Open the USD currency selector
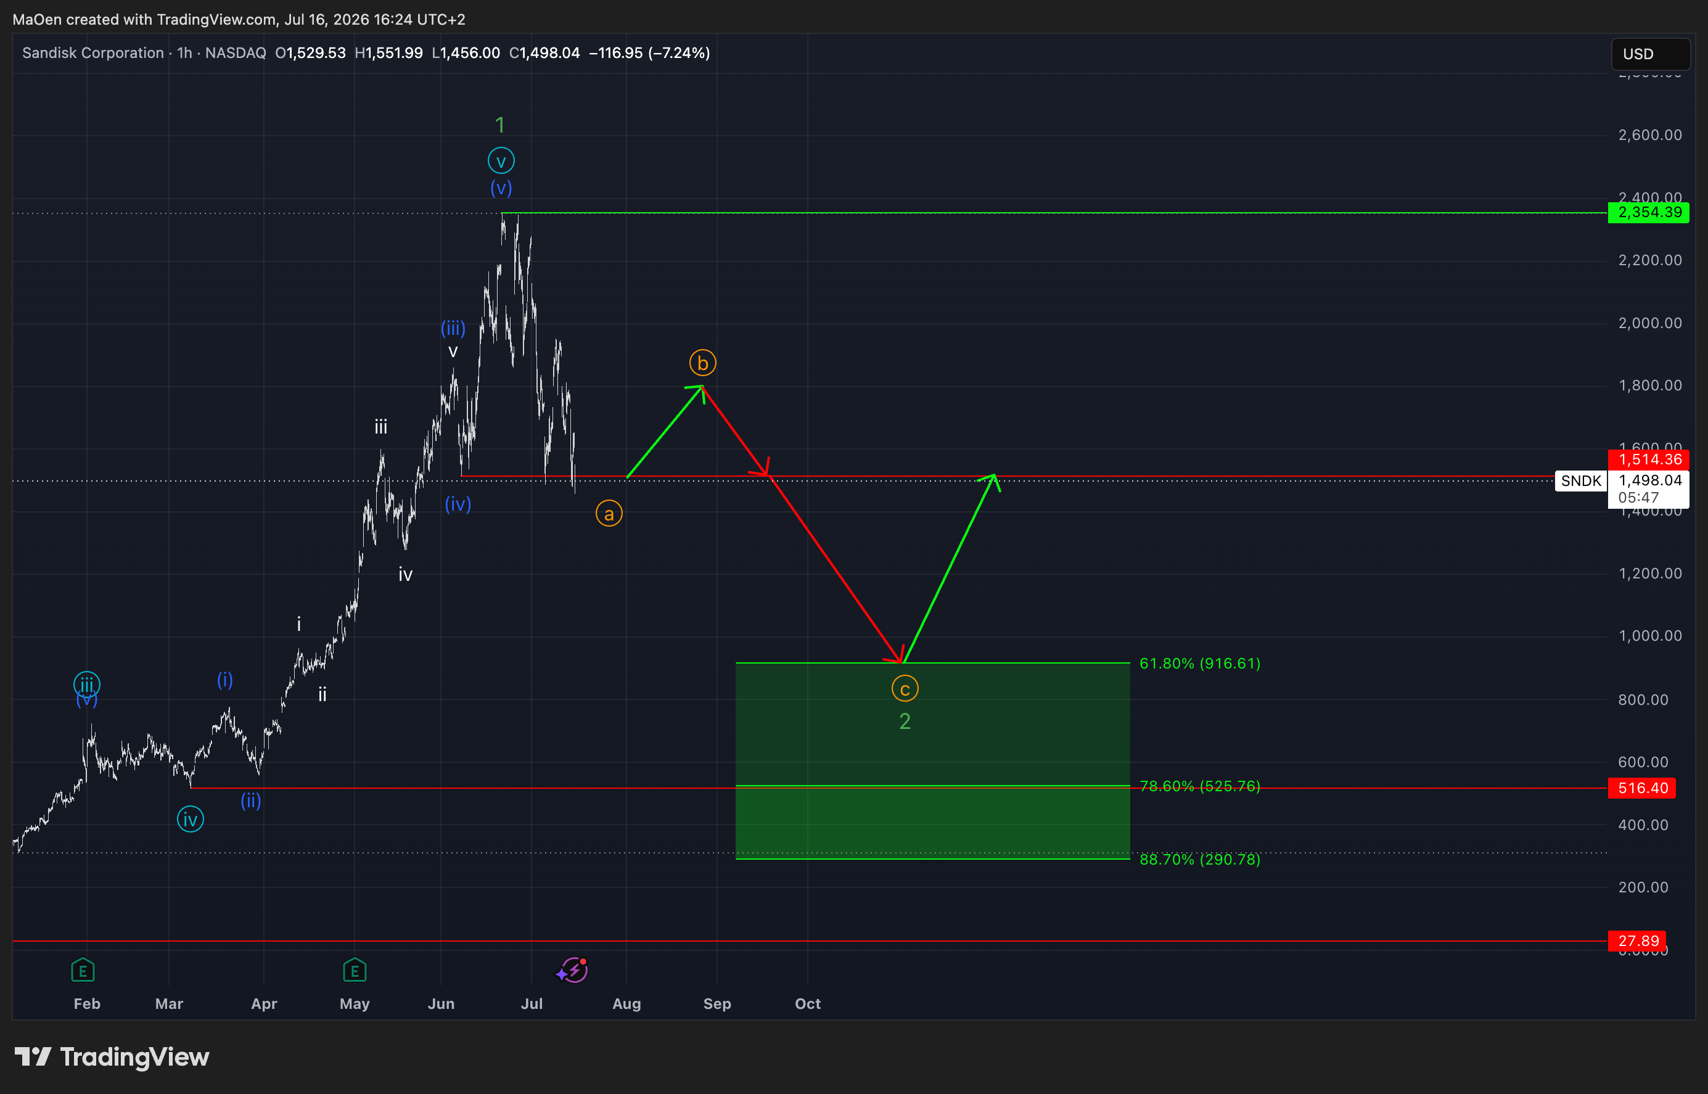This screenshot has height=1094, width=1708. (x=1651, y=54)
